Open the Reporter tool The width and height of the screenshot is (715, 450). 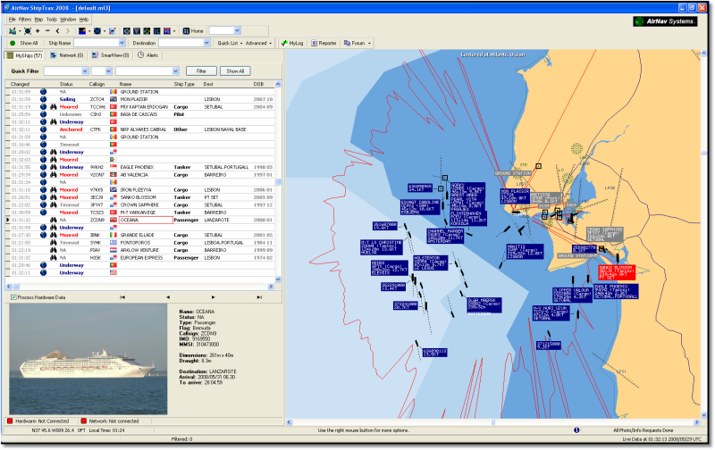324,43
